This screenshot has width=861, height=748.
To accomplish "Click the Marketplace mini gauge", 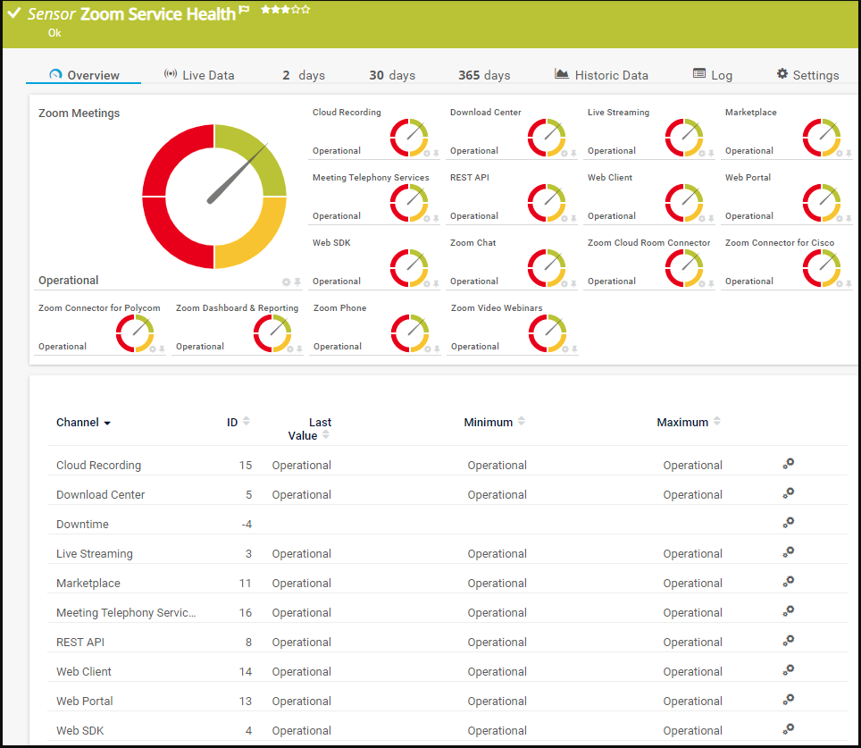I will coord(822,138).
